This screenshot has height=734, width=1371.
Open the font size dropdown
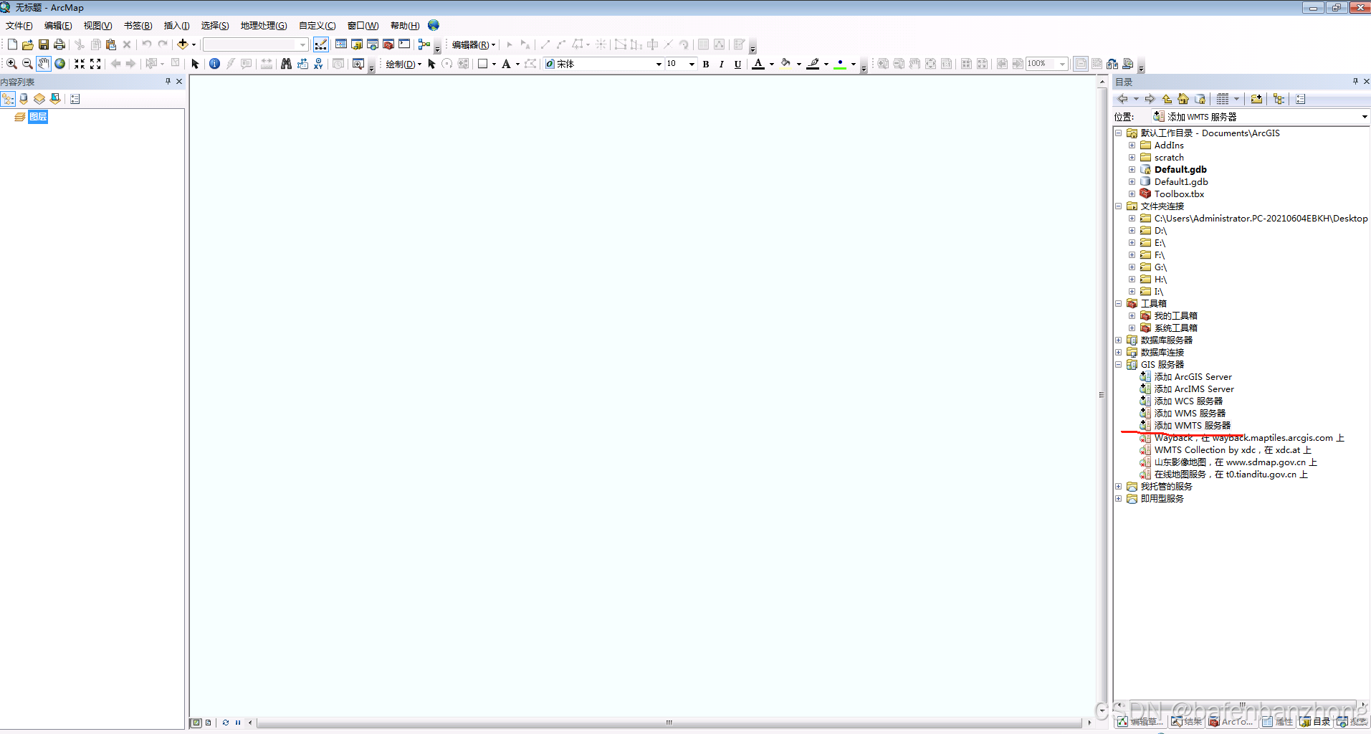pyautogui.click(x=692, y=64)
